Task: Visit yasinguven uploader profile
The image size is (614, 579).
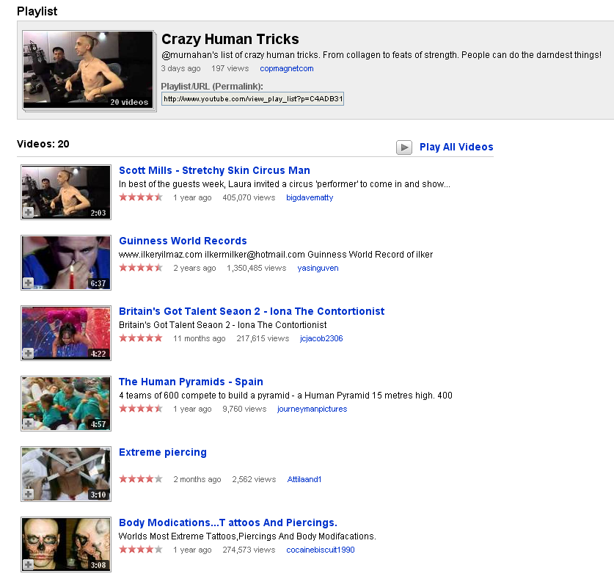Action: coord(318,268)
